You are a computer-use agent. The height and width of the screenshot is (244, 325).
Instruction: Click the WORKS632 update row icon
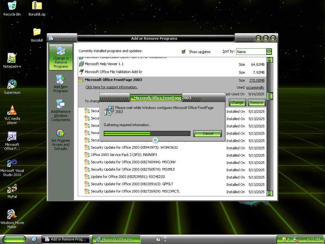pos(87,147)
